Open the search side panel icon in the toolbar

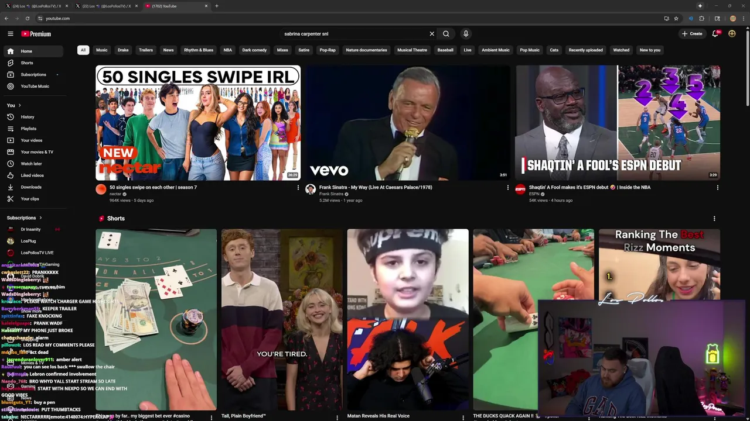coord(717,18)
